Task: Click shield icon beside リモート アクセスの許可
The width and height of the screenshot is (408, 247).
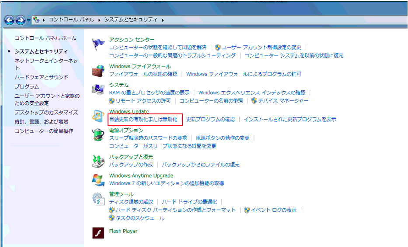Action: point(112,101)
